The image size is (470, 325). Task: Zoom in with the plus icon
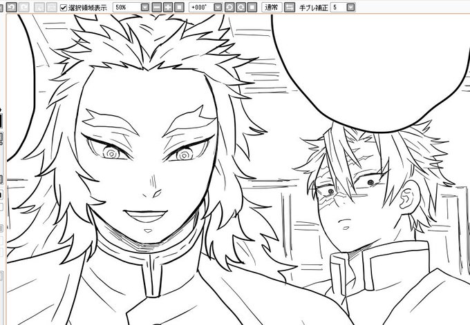pos(168,7)
